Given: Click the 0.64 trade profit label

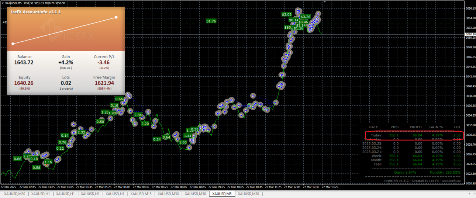Looking at the screenshot, I should pos(166,137).
